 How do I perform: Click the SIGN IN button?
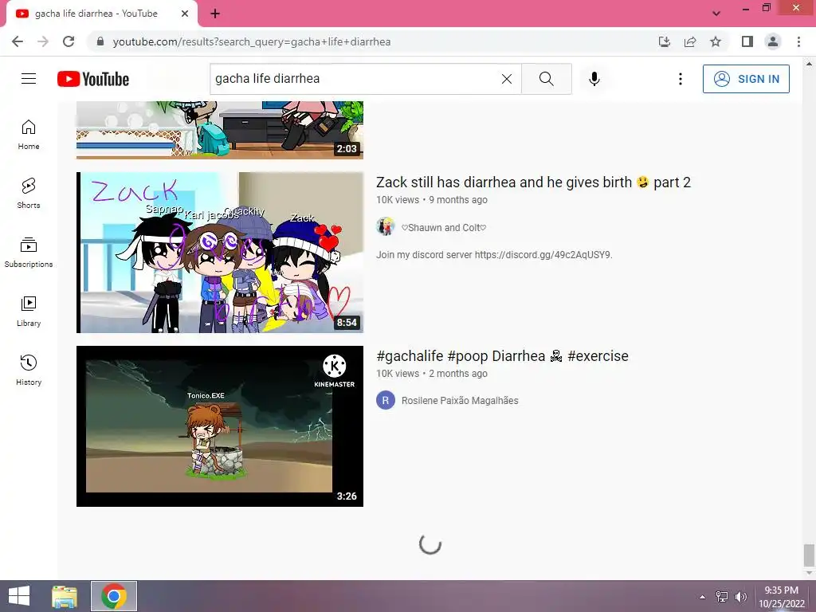tap(746, 79)
